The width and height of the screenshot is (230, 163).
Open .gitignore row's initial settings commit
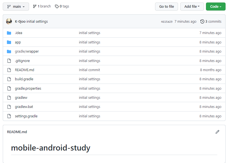pos(90,61)
